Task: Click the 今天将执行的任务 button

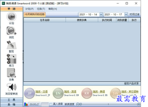Action: [x=35, y=14]
